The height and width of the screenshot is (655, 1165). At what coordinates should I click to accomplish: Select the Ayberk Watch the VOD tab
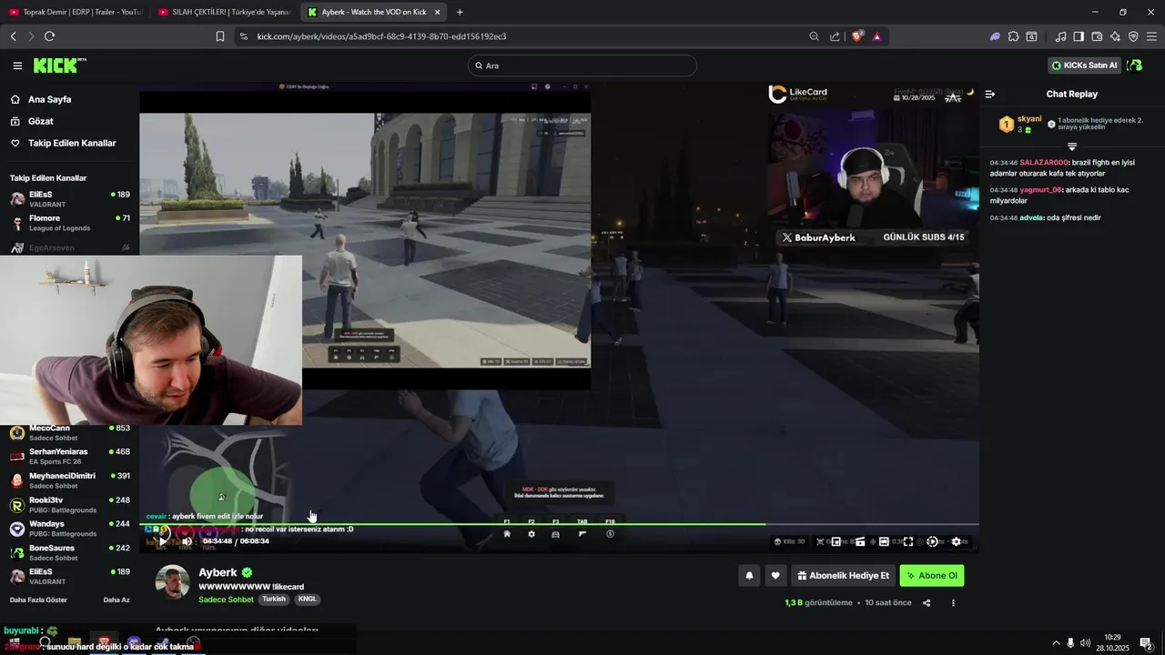[x=373, y=12]
